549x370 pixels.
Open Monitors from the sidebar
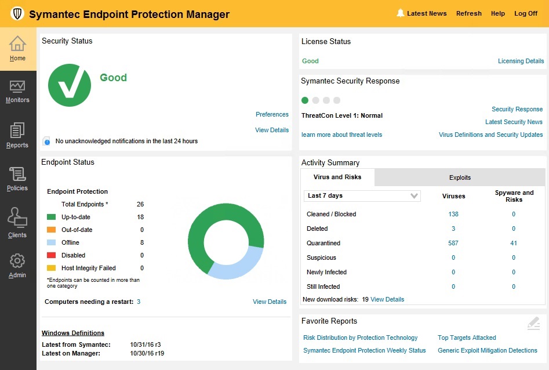[x=17, y=93]
